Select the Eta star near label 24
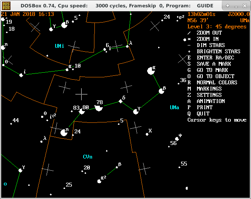This screenshot has width=251, height=199. coord(64,133)
